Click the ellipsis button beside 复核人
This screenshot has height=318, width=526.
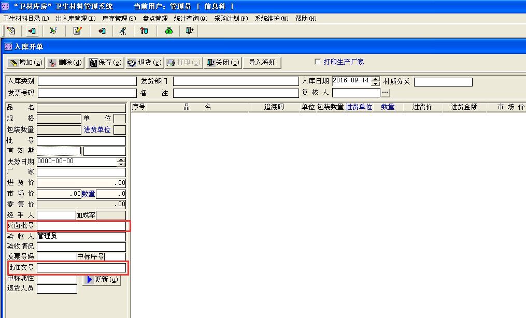pos(385,93)
